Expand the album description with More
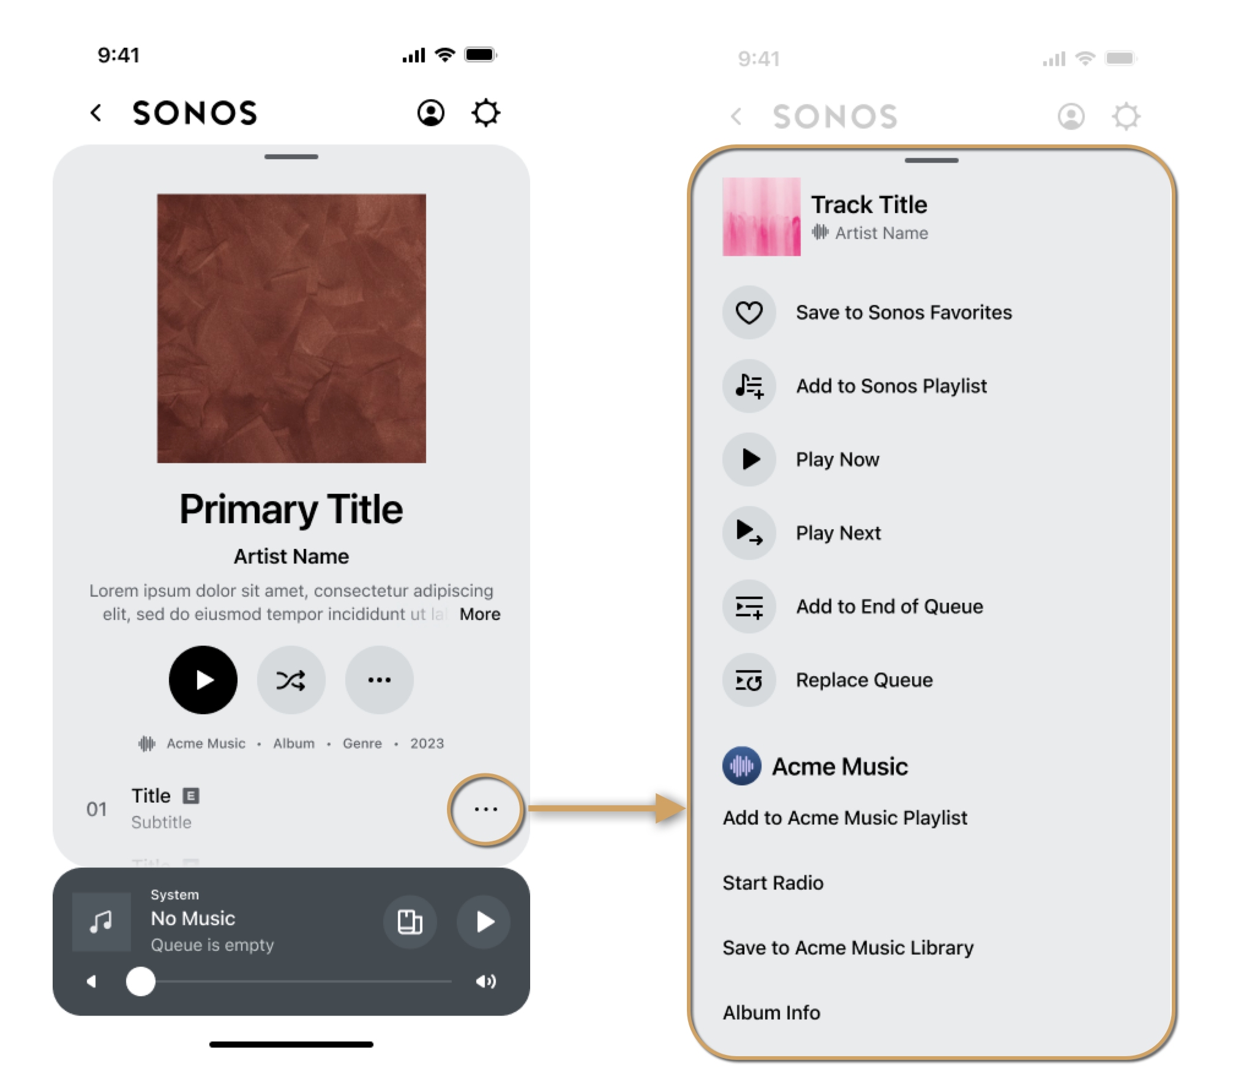This screenshot has height=1088, width=1255. (x=481, y=614)
